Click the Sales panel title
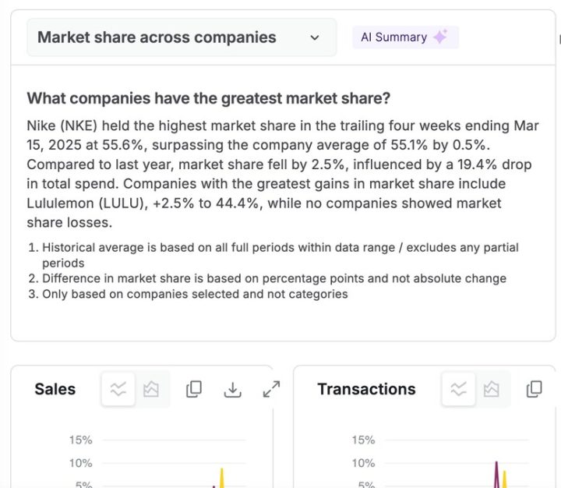 pos(55,389)
